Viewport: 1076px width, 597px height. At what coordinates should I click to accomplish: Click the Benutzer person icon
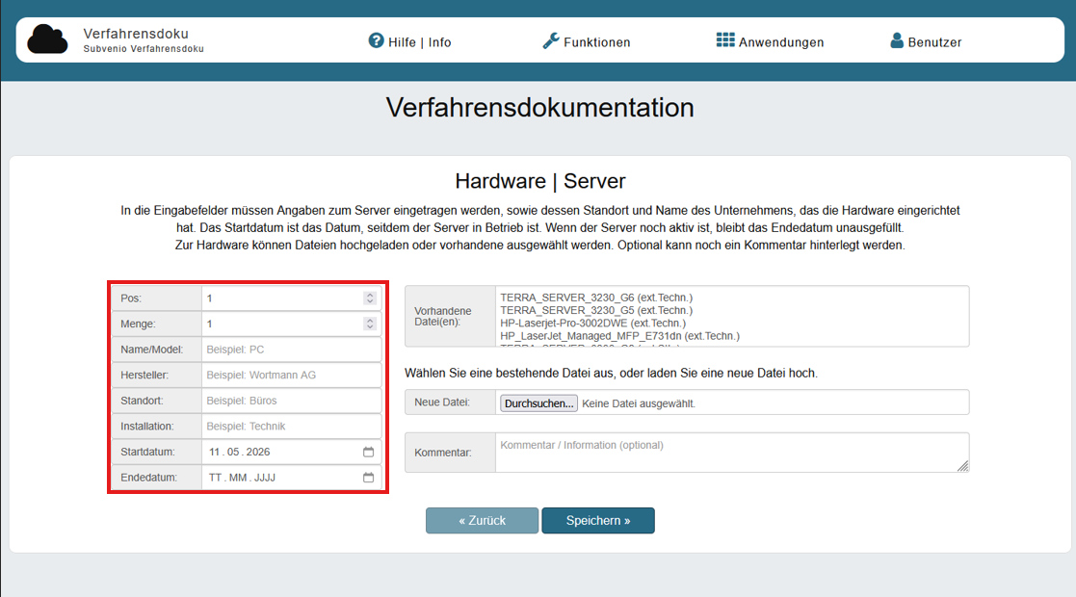[897, 40]
